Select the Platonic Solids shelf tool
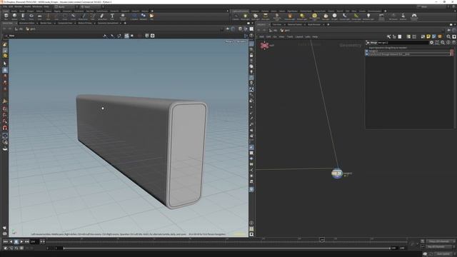 click(x=123, y=16)
